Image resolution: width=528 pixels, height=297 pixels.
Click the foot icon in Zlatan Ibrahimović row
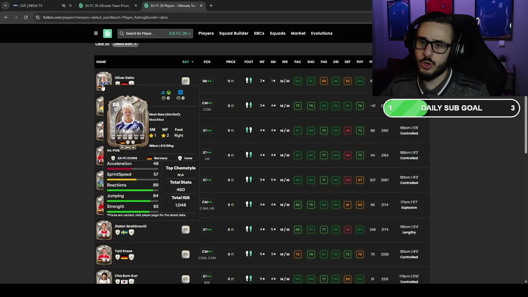(249, 229)
